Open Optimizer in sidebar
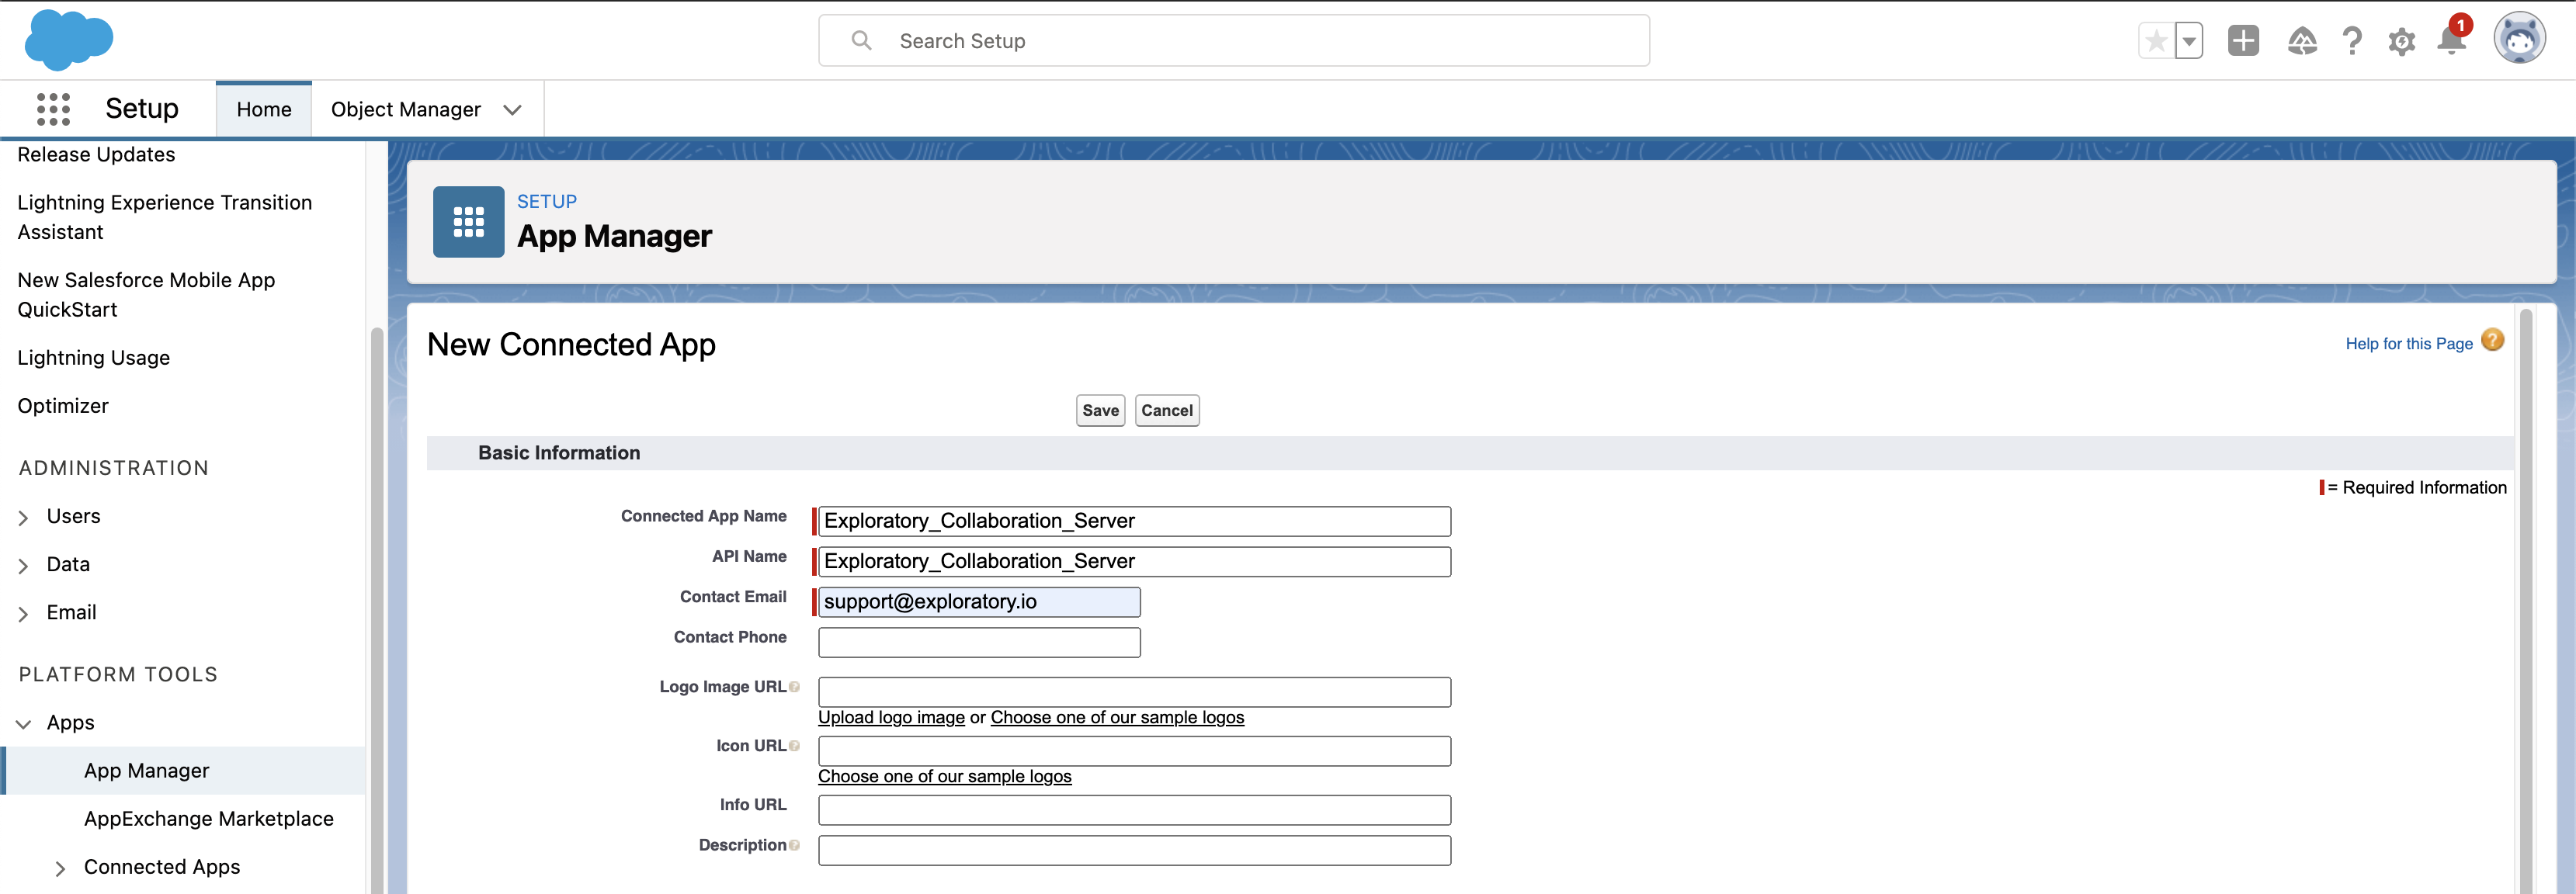This screenshot has height=894, width=2576. pos(63,406)
